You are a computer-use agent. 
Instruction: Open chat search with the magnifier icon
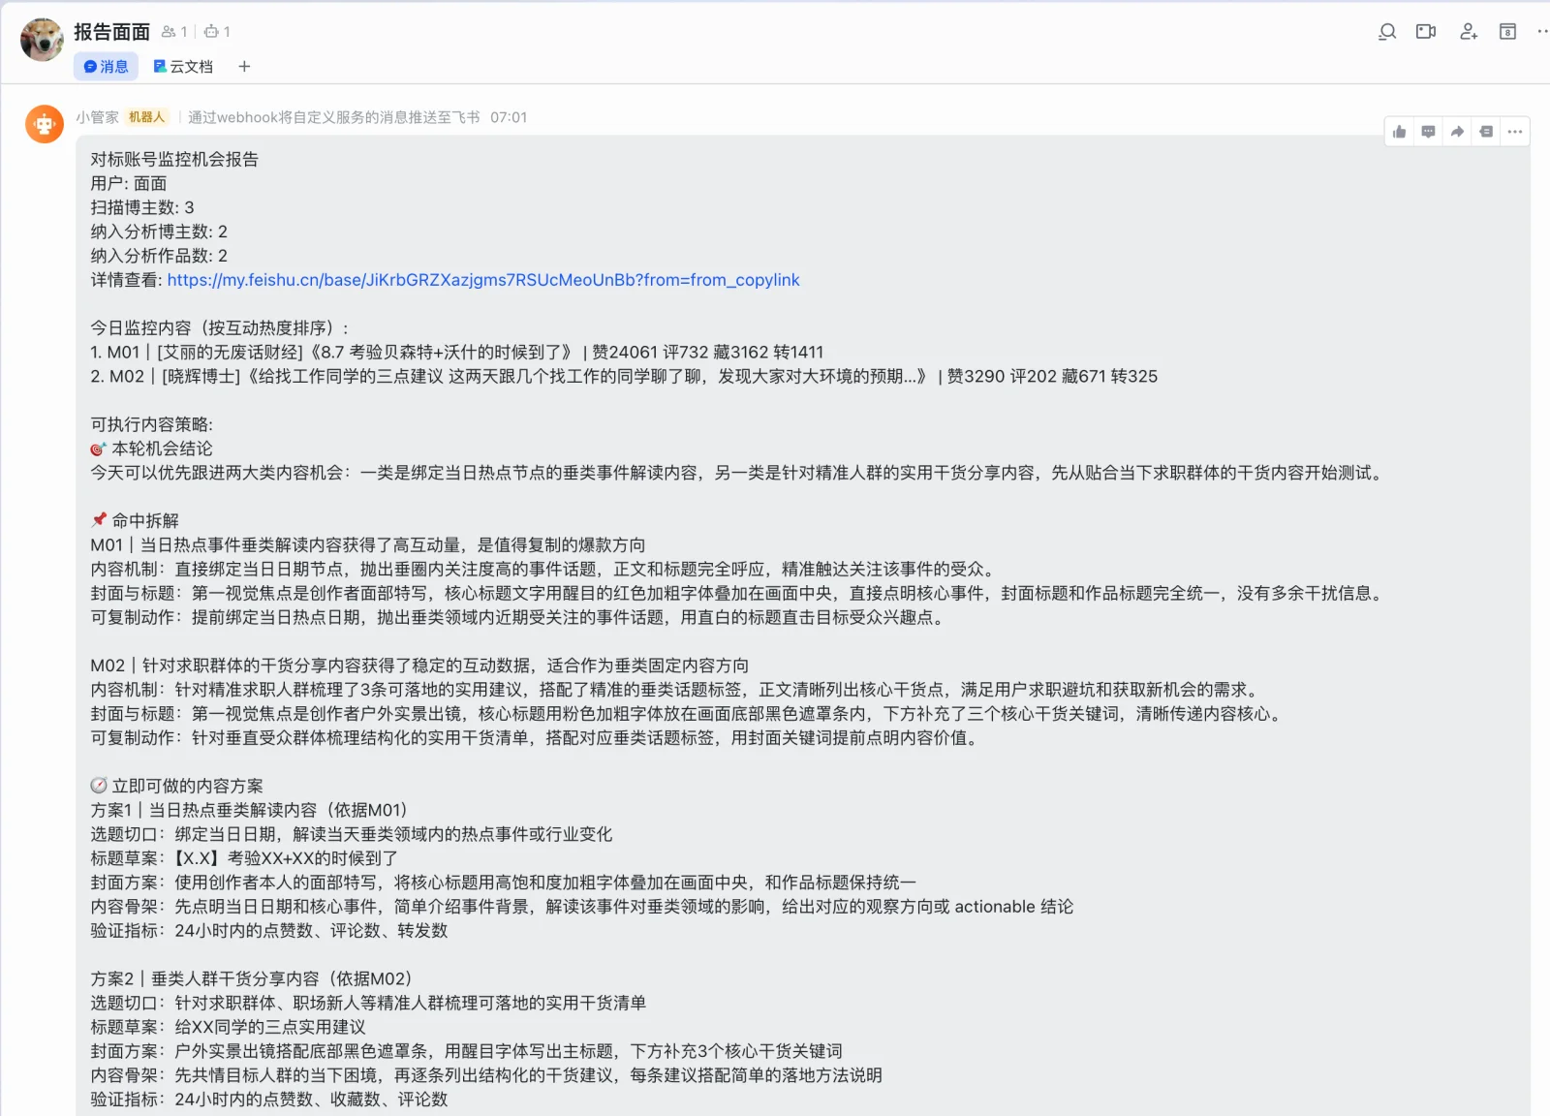tap(1387, 32)
